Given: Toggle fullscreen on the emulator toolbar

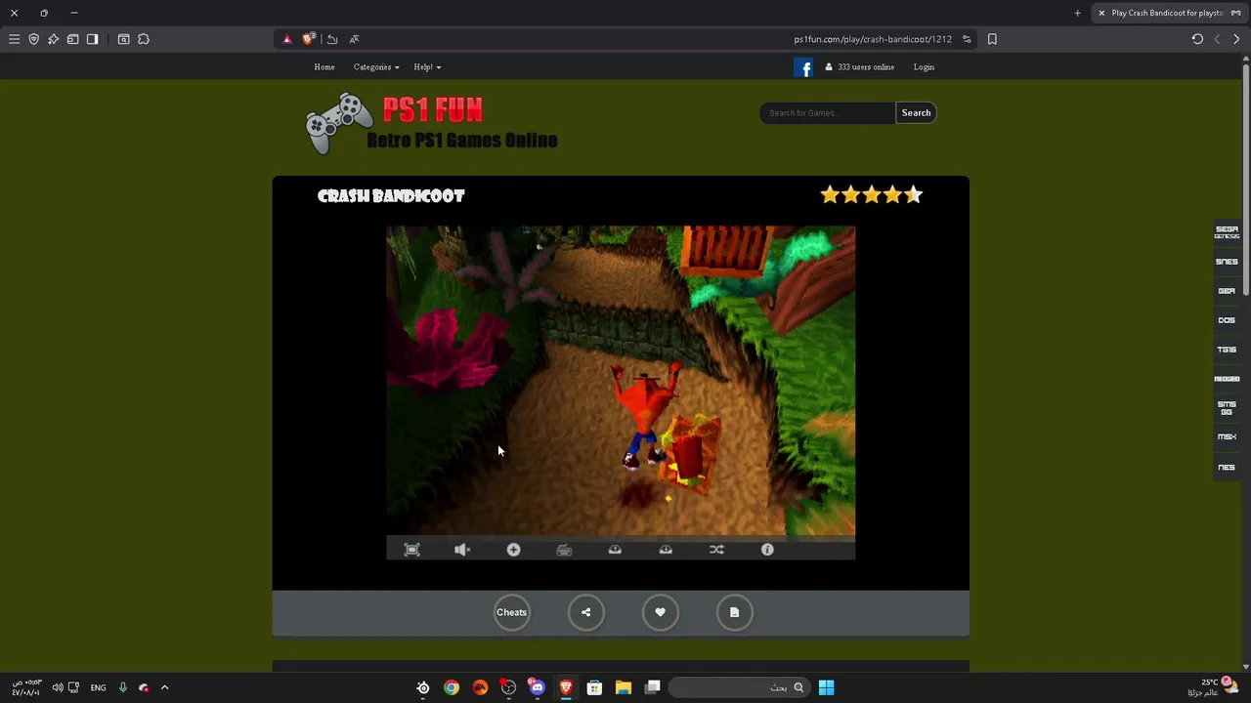Looking at the screenshot, I should click(411, 550).
